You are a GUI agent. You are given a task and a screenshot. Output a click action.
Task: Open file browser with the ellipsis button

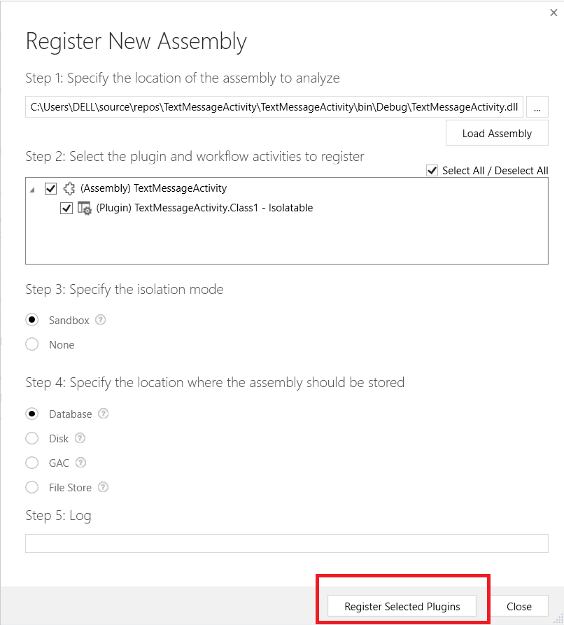point(537,107)
